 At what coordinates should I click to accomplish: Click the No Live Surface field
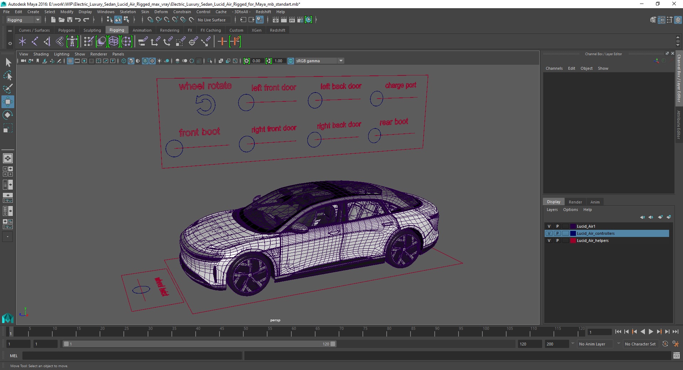[213, 20]
